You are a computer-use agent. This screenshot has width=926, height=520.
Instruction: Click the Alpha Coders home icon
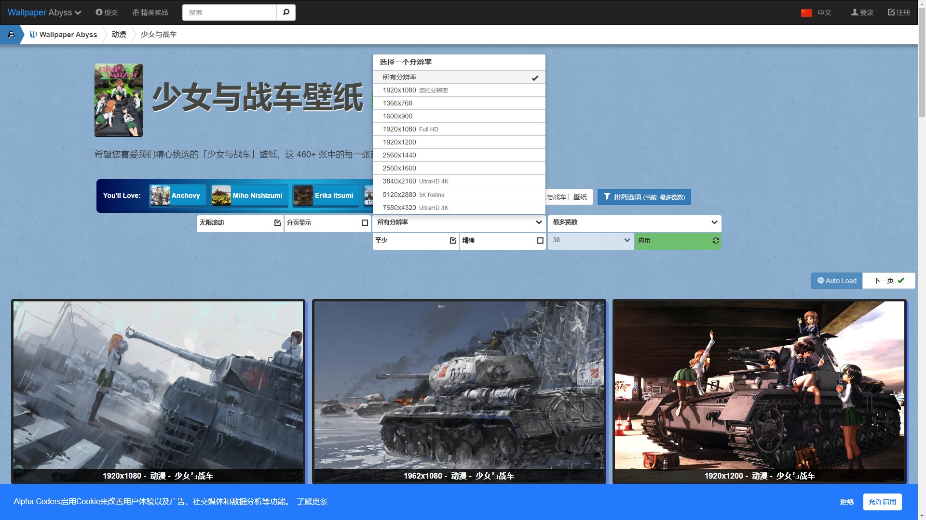click(x=11, y=35)
